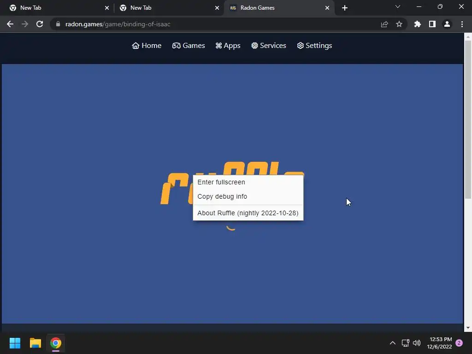Screen dimensions: 472x354
Task: Choose Enter fullscreen from context menu
Action: [248, 182]
